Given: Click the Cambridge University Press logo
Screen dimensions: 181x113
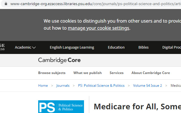Looking at the screenshot, I should click(x=2, y=47).
